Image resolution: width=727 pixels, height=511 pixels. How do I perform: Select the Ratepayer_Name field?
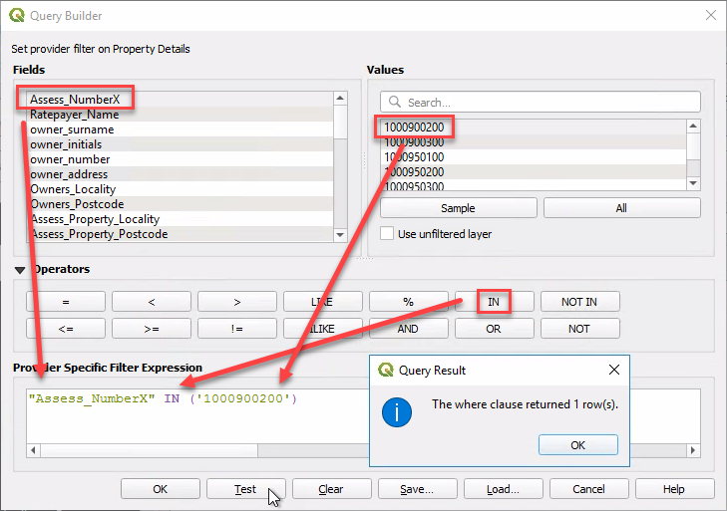coord(180,114)
